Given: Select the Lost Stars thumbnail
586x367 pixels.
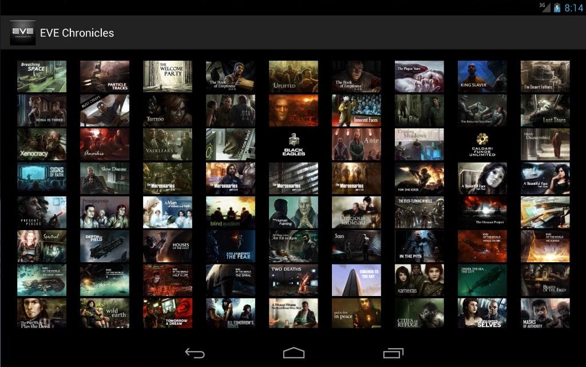Looking at the screenshot, I should [x=545, y=111].
